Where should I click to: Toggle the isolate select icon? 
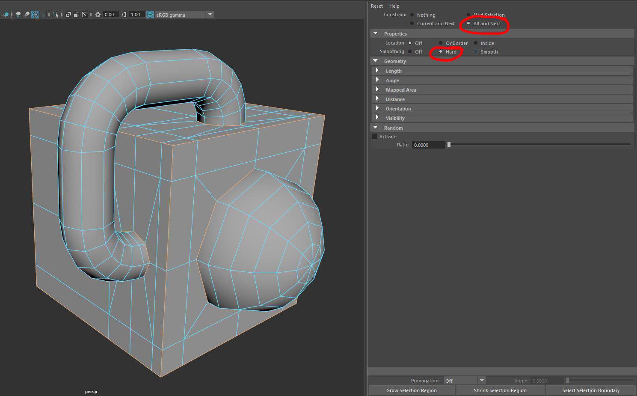tap(56, 14)
